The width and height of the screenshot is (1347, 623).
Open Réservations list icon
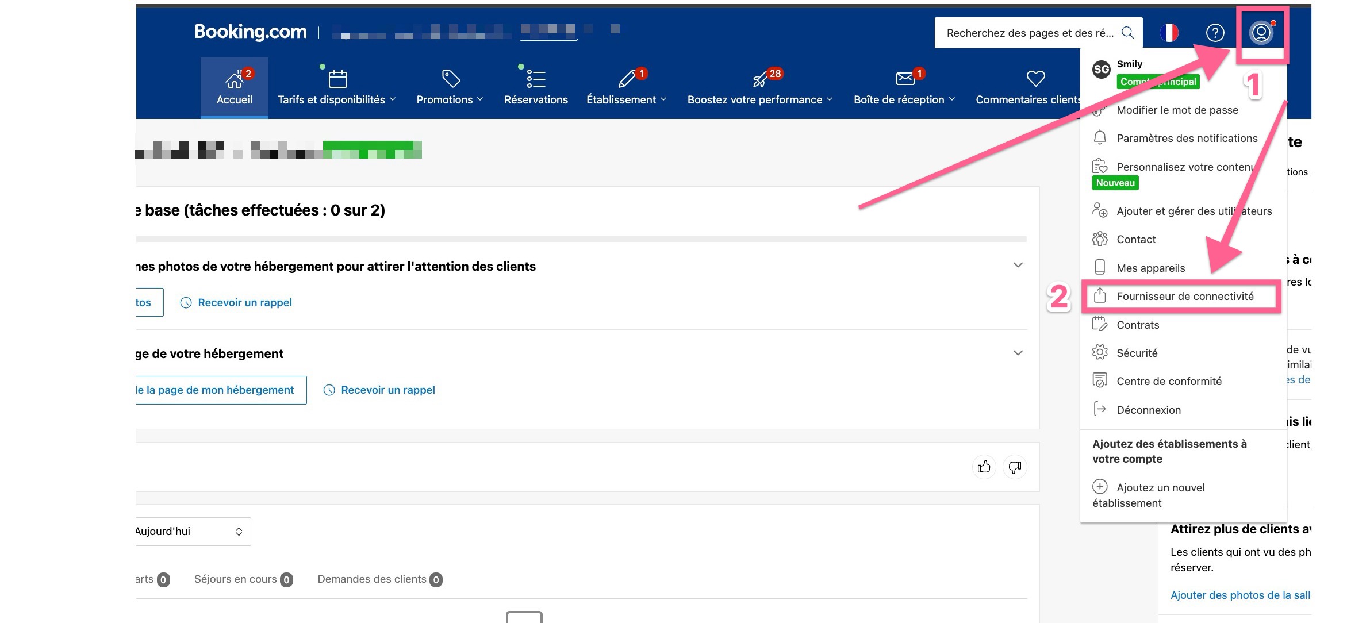click(x=535, y=79)
